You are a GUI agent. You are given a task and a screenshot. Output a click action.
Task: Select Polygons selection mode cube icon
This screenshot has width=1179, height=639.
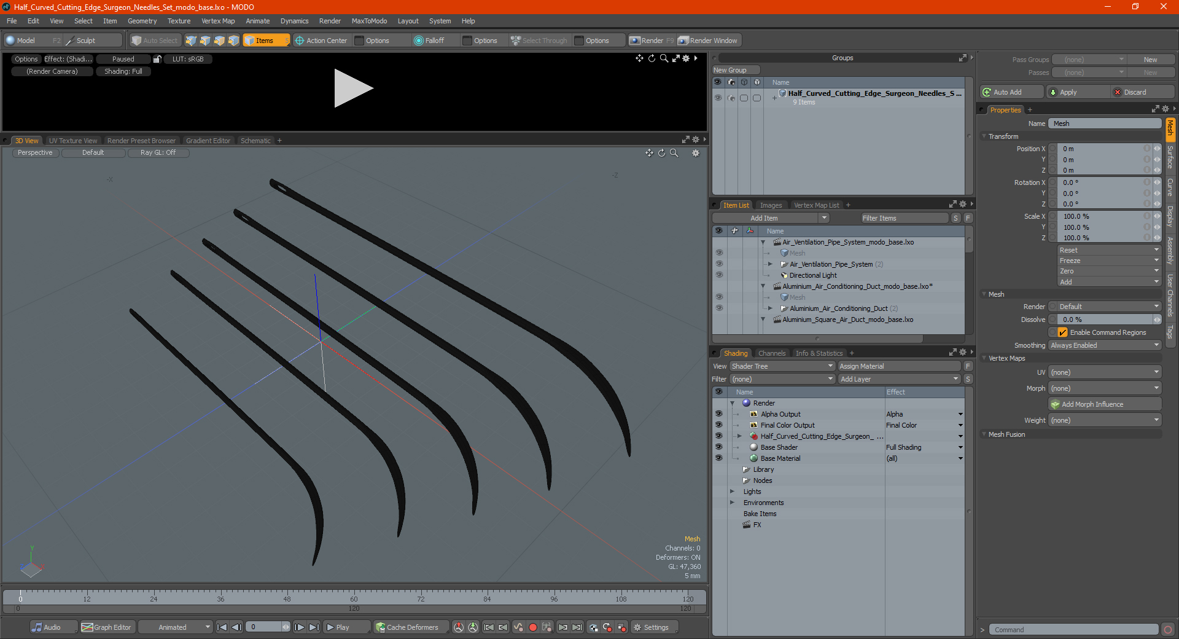[x=219, y=41]
